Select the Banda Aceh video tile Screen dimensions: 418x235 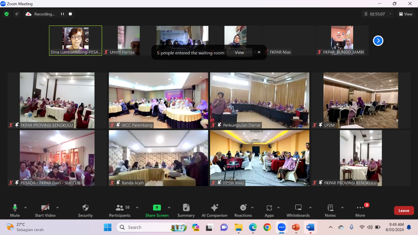pos(159,158)
